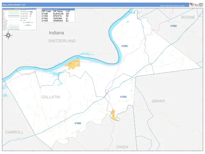Click the "E3" location cell

coord(67,21)
